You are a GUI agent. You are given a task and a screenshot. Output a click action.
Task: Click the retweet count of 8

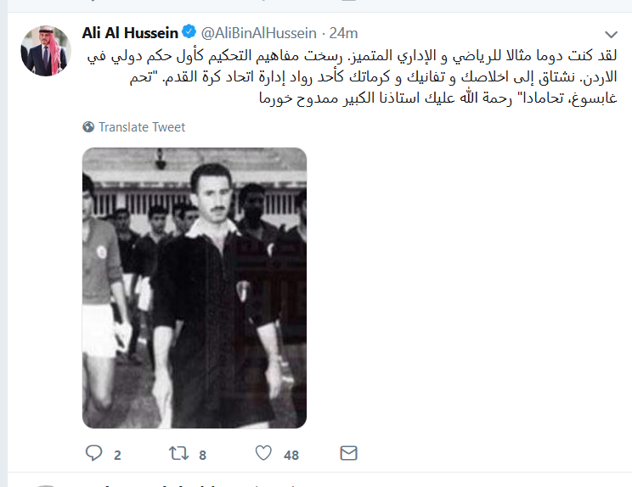(x=202, y=456)
